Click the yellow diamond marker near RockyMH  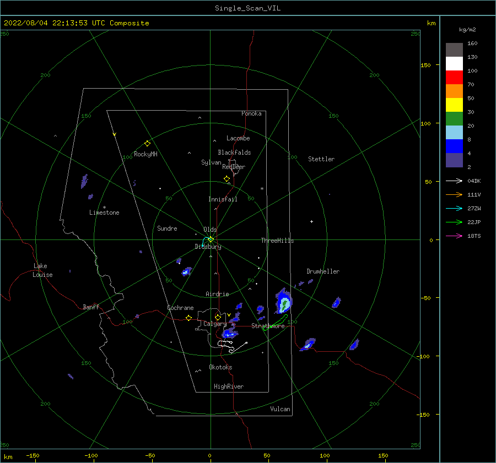click(147, 144)
